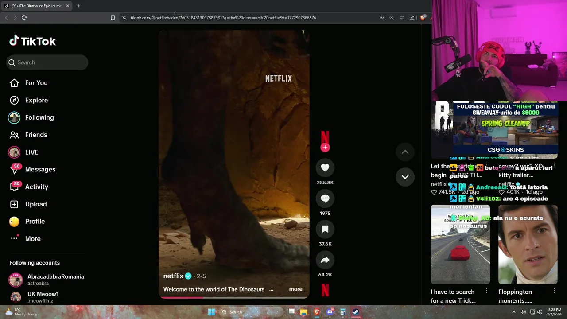This screenshot has height=319, width=567.
Task: Open AbracadabraRomania following account
Action: click(47, 280)
